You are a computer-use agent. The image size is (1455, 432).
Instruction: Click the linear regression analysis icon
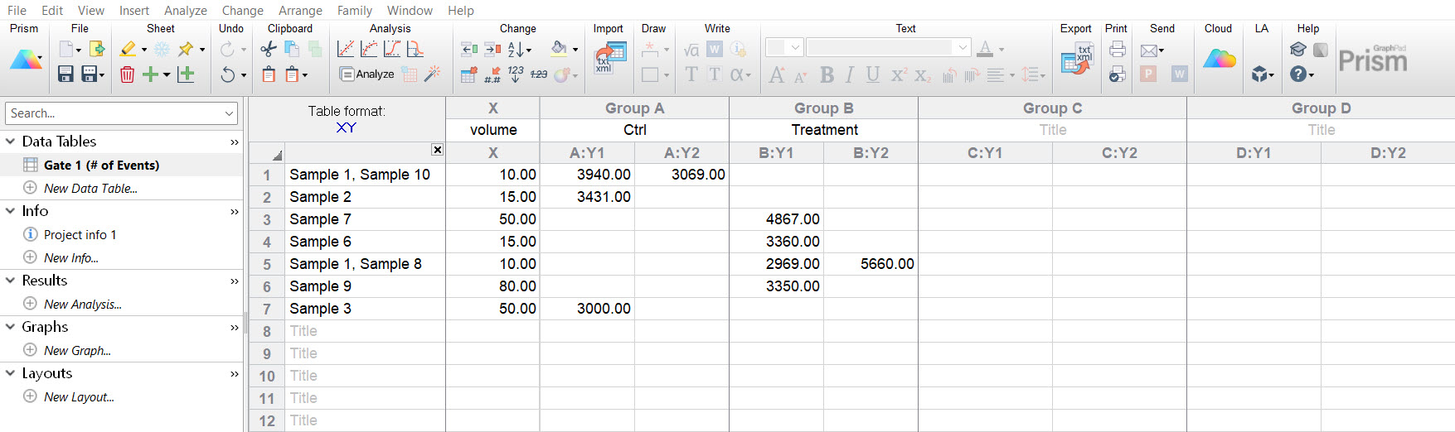click(346, 50)
